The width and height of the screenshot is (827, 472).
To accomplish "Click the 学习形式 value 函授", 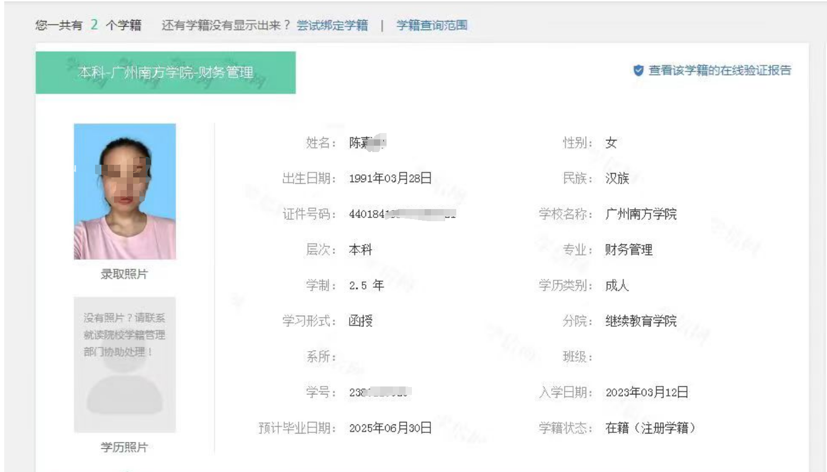I will click(x=361, y=321).
